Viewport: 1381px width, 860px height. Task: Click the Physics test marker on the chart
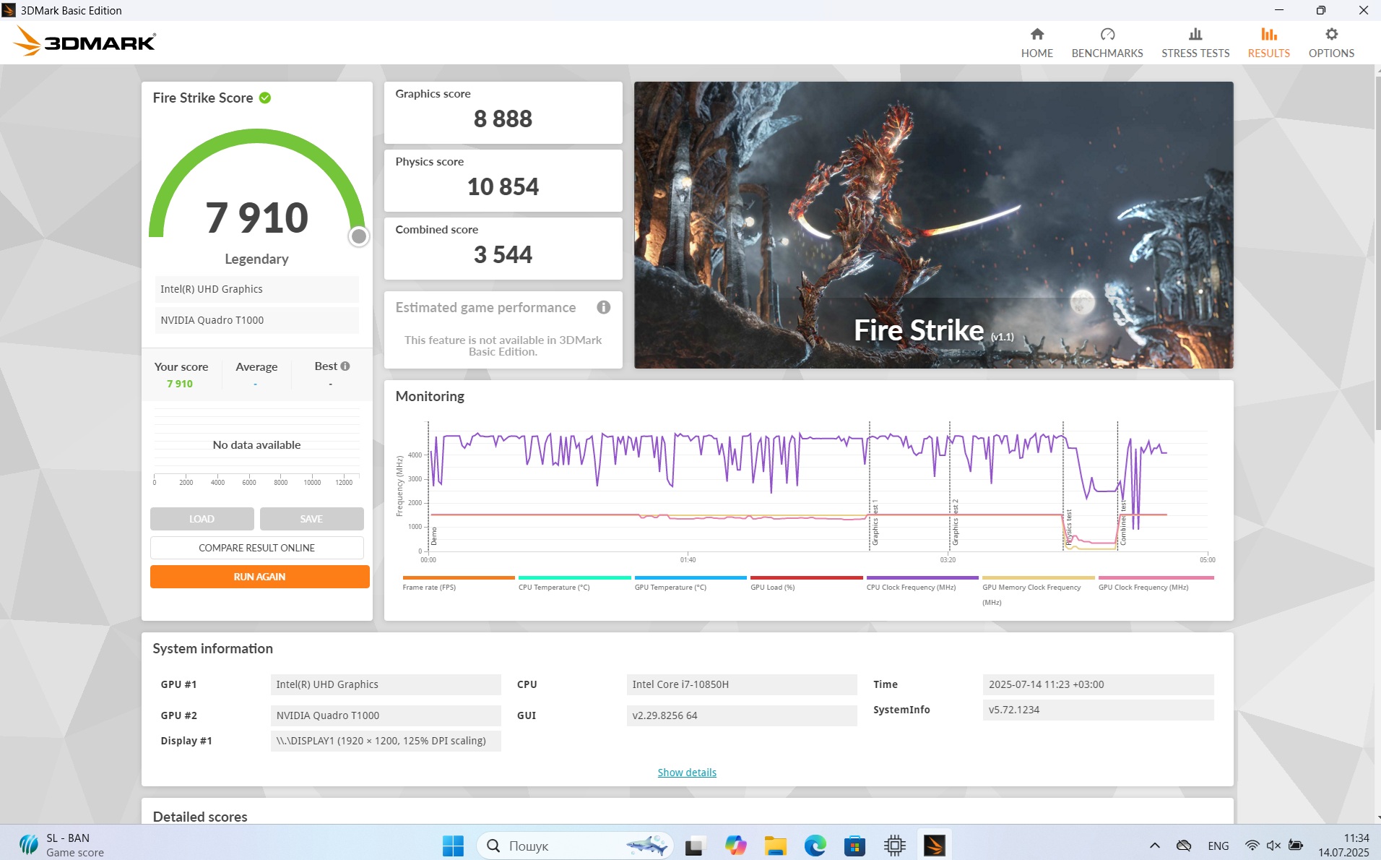pyautogui.click(x=1069, y=527)
